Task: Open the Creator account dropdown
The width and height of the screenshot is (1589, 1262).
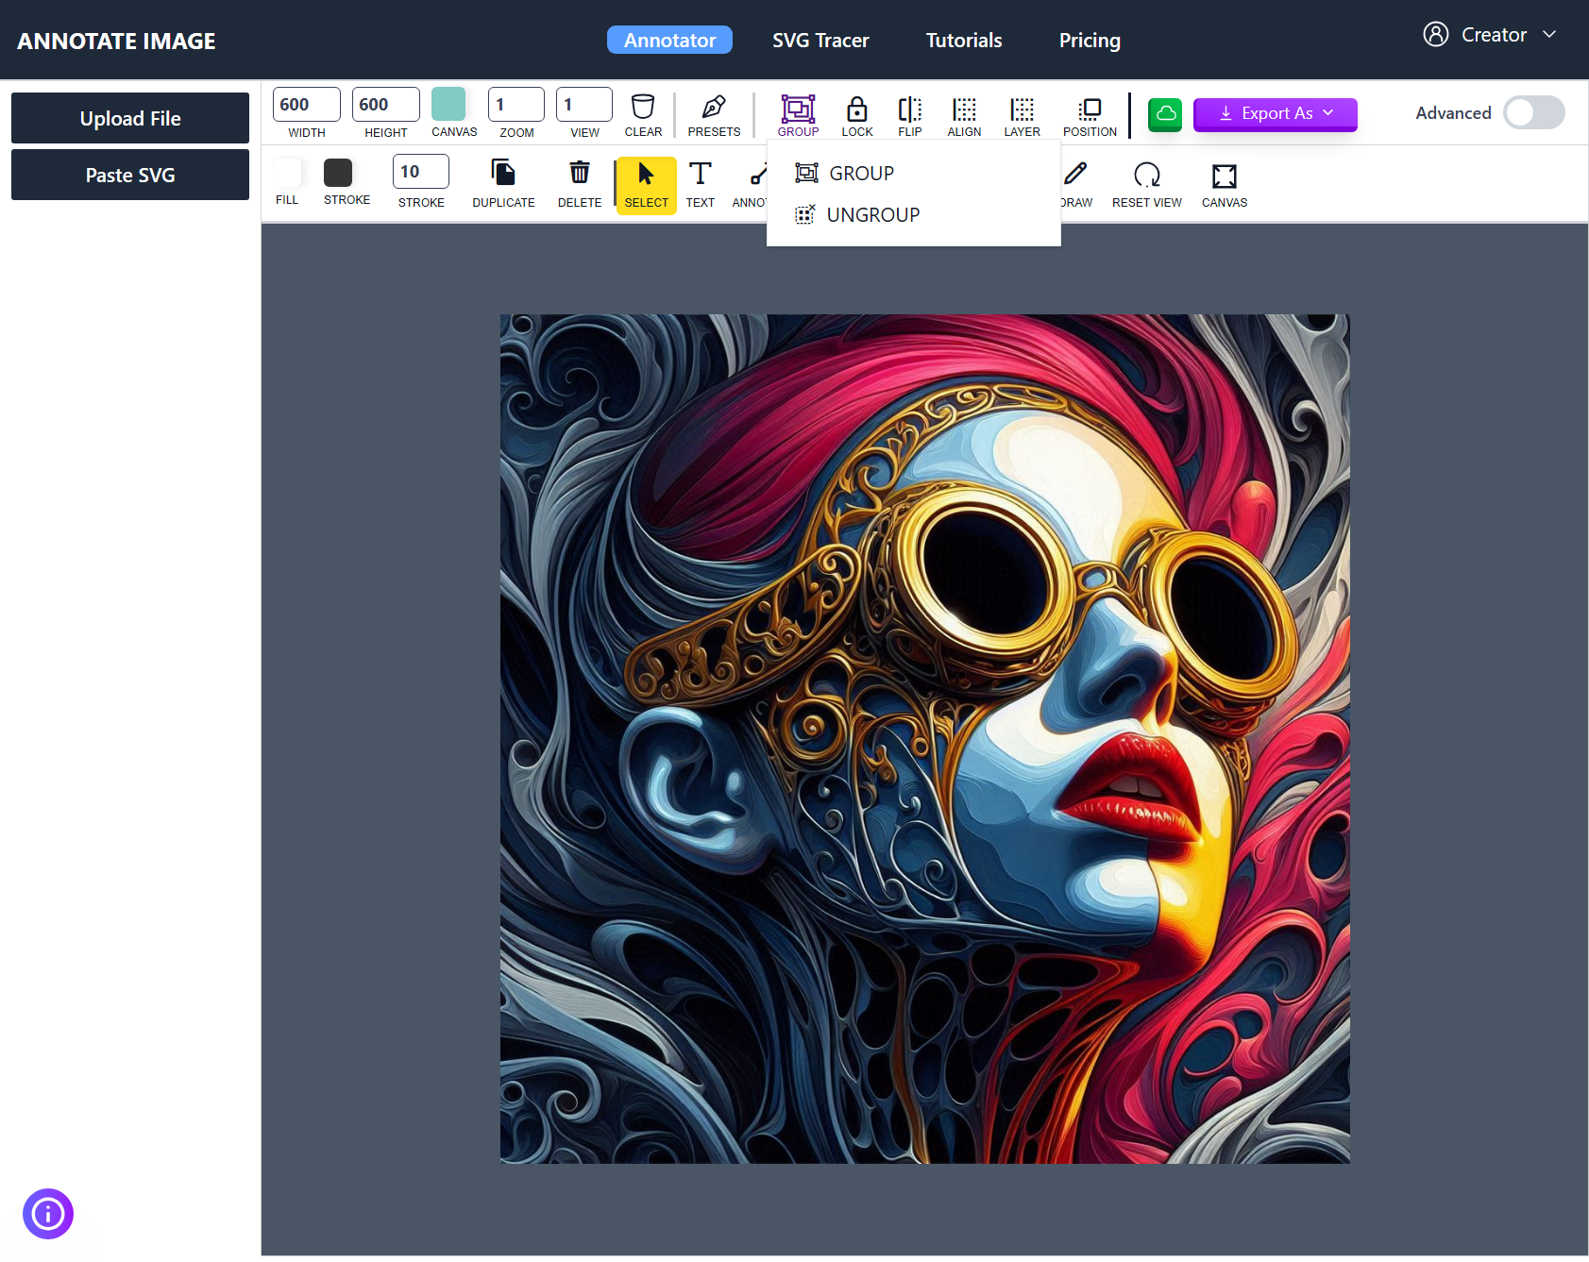Action: (1490, 34)
